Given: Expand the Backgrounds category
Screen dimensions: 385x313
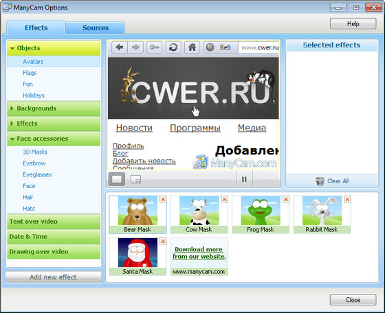Looking at the screenshot, I should [54, 108].
